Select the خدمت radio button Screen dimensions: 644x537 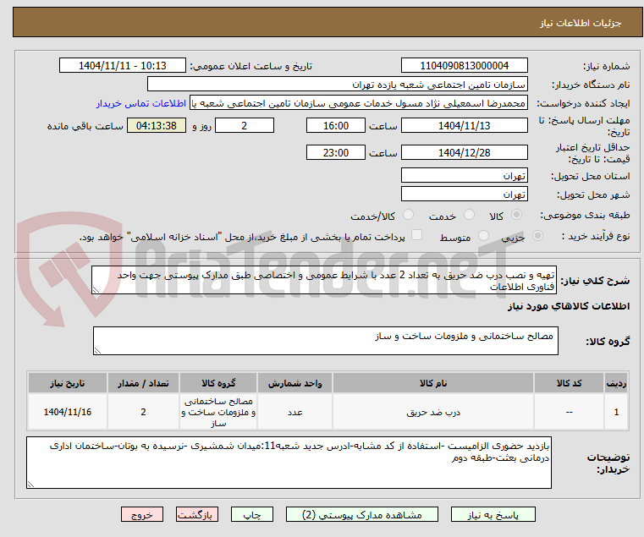click(x=469, y=215)
